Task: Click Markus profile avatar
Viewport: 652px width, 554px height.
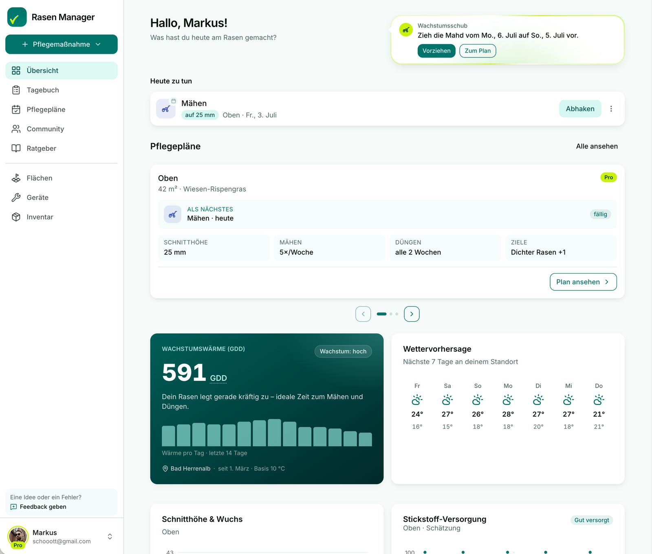Action: click(18, 536)
